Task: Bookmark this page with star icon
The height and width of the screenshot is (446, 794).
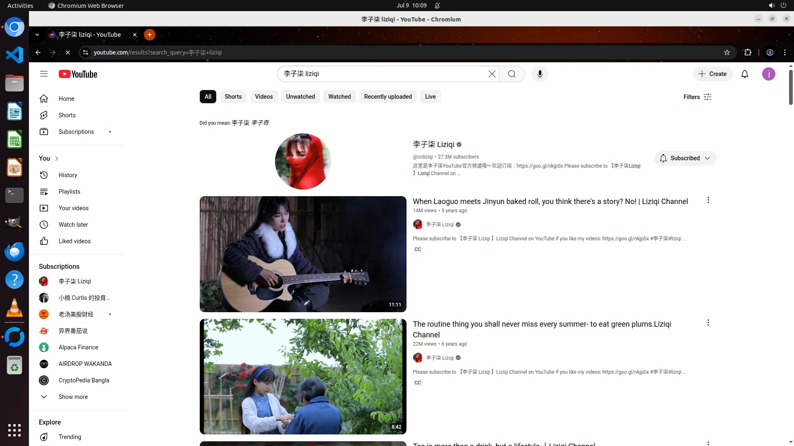Action: tap(727, 52)
